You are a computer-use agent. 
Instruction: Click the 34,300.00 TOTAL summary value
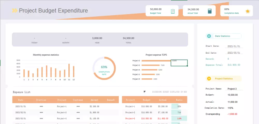pyautogui.click(x=128, y=38)
